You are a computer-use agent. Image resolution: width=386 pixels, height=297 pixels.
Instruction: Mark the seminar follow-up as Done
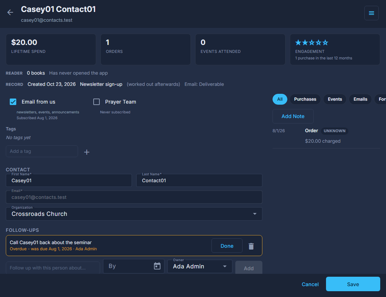click(227, 246)
